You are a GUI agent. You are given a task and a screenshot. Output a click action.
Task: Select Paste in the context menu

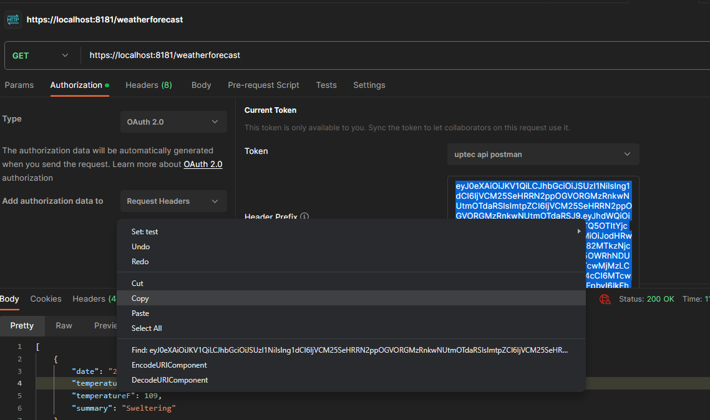[x=140, y=313]
